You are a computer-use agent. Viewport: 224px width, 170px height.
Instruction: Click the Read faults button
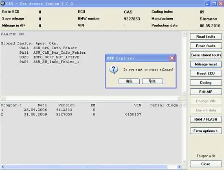click(x=206, y=37)
